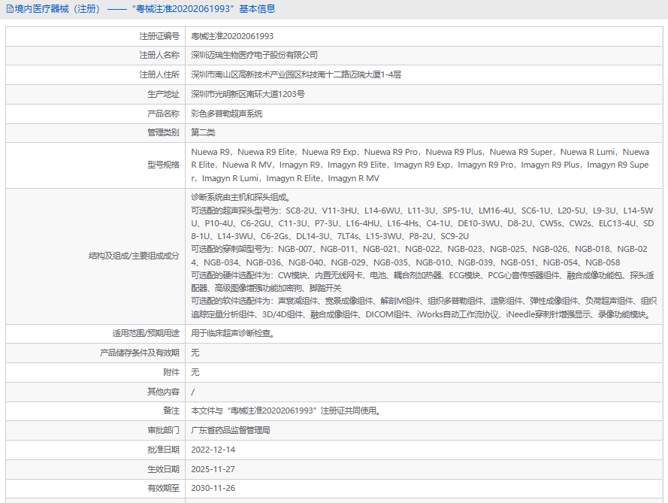This screenshot has height=503, width=668.
Task: Click product name 彩色多普勒超声系统
Action: pyautogui.click(x=227, y=114)
